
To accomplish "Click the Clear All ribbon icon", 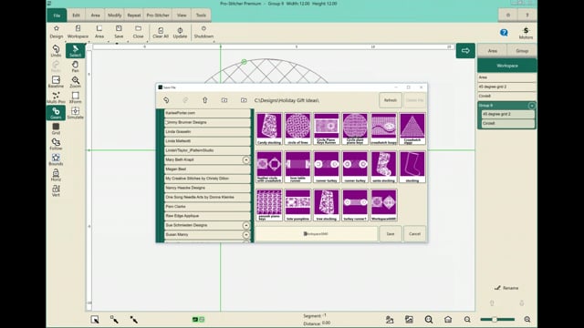I will [161, 32].
